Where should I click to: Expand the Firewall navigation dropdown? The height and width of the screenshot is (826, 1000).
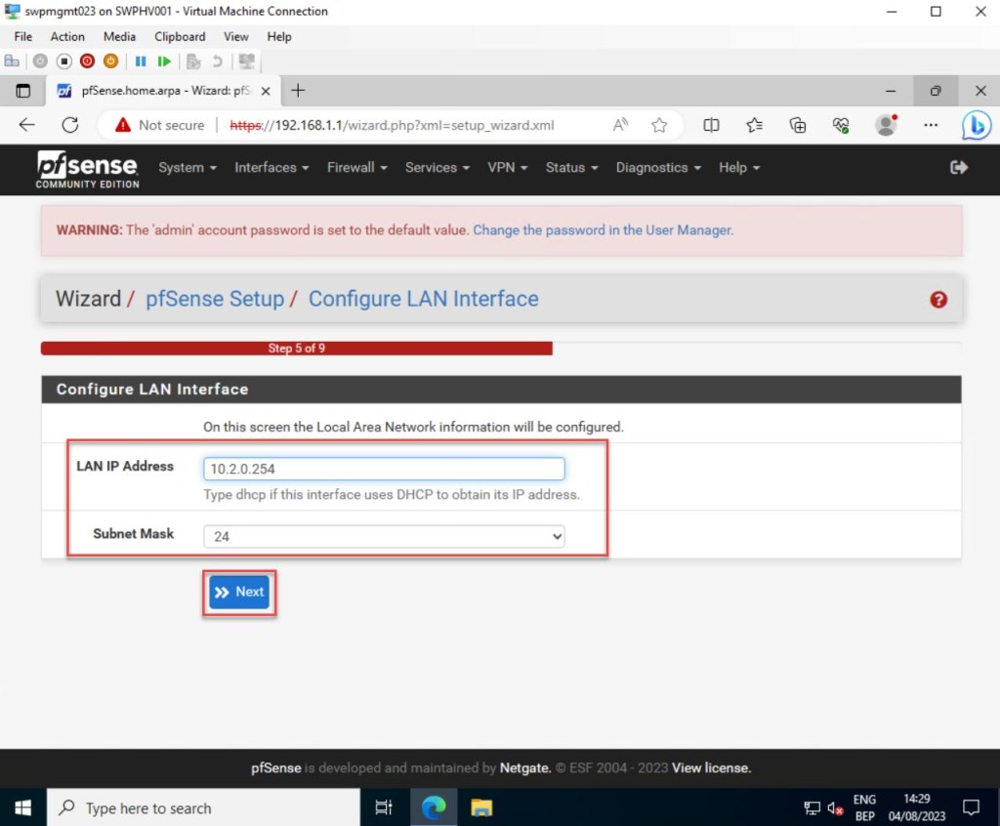click(x=356, y=168)
